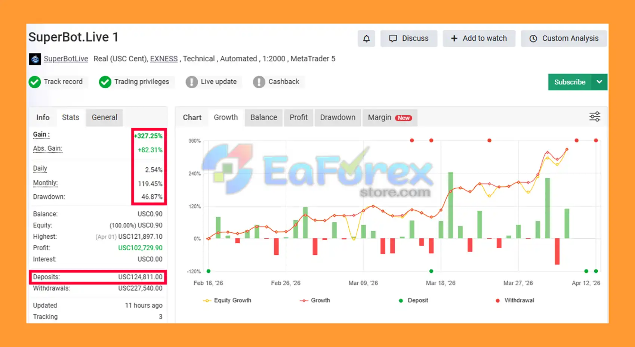Viewport: 635px width, 347px height.
Task: Open the Drawdown chart tab
Action: coord(337,117)
